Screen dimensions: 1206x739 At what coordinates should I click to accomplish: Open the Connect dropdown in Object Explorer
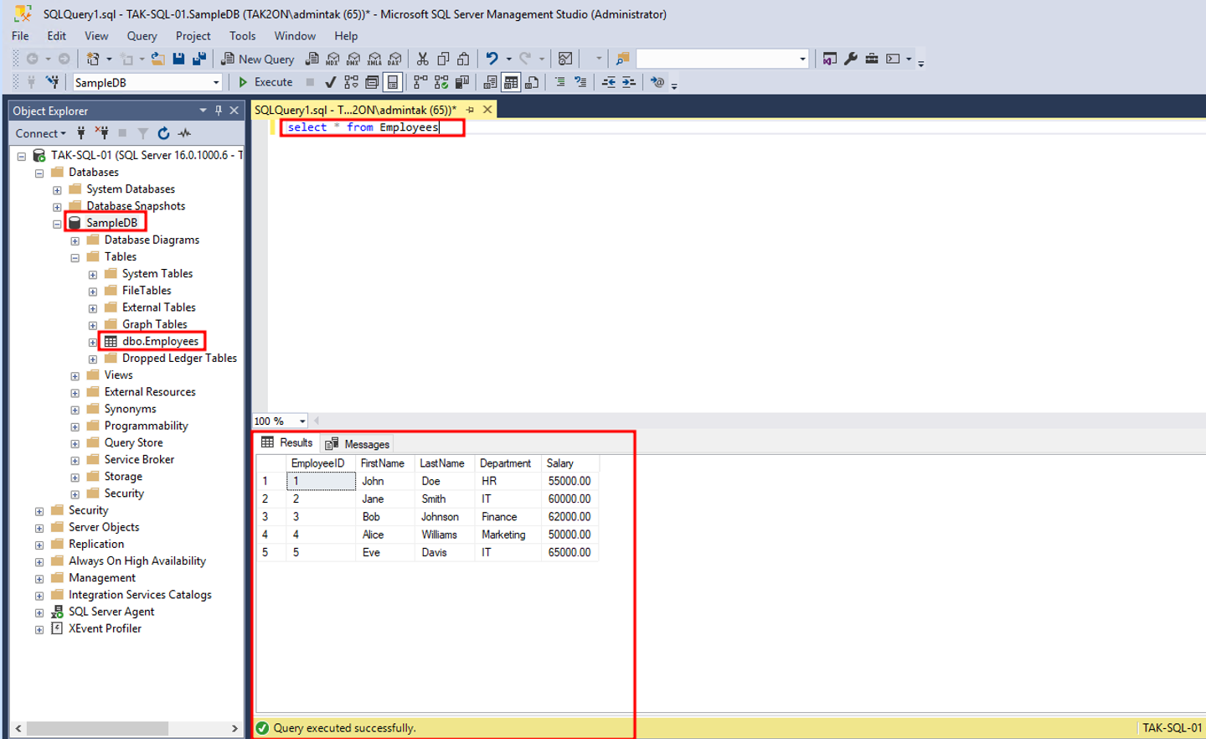coord(40,133)
